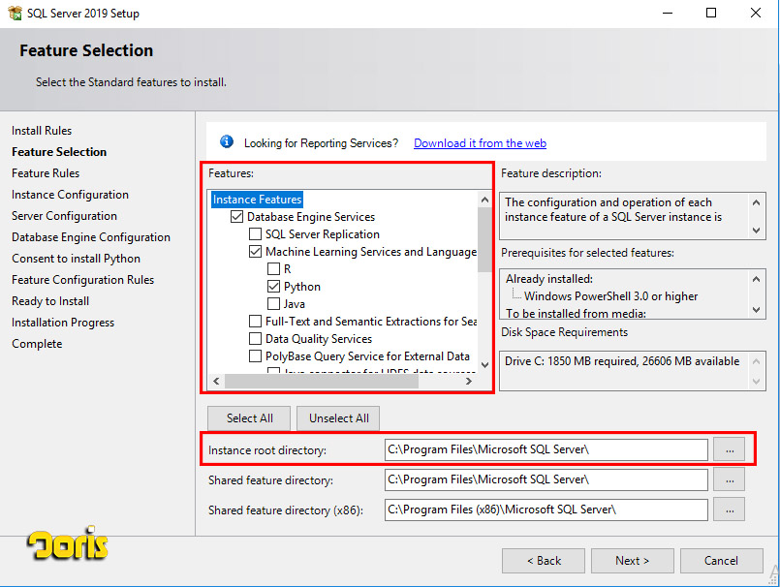Viewport: 780px width, 587px height.
Task: Click the blue info icon beside Reporting Services
Action: pyautogui.click(x=227, y=142)
